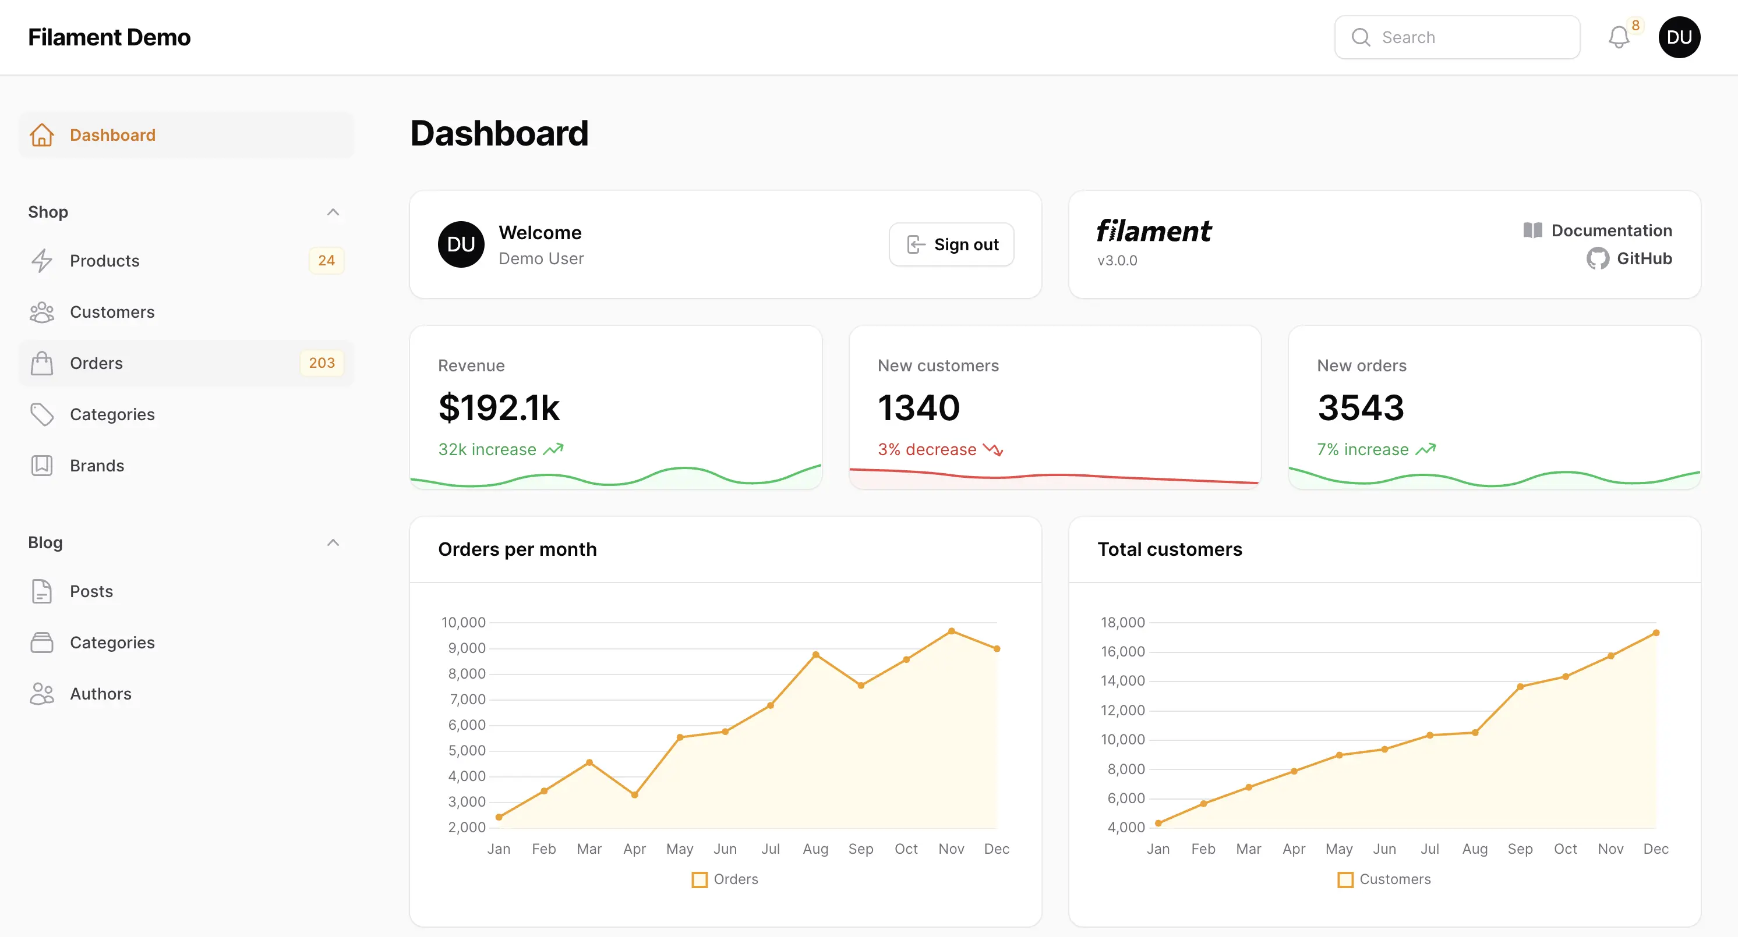The height and width of the screenshot is (937, 1738).
Task: Collapse the Shop navigation section
Action: (x=333, y=212)
